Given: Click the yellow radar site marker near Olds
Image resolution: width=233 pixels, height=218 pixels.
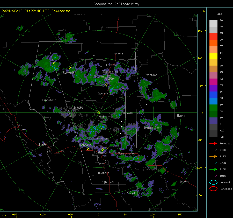Looking at the screenshot, I should (99, 113).
